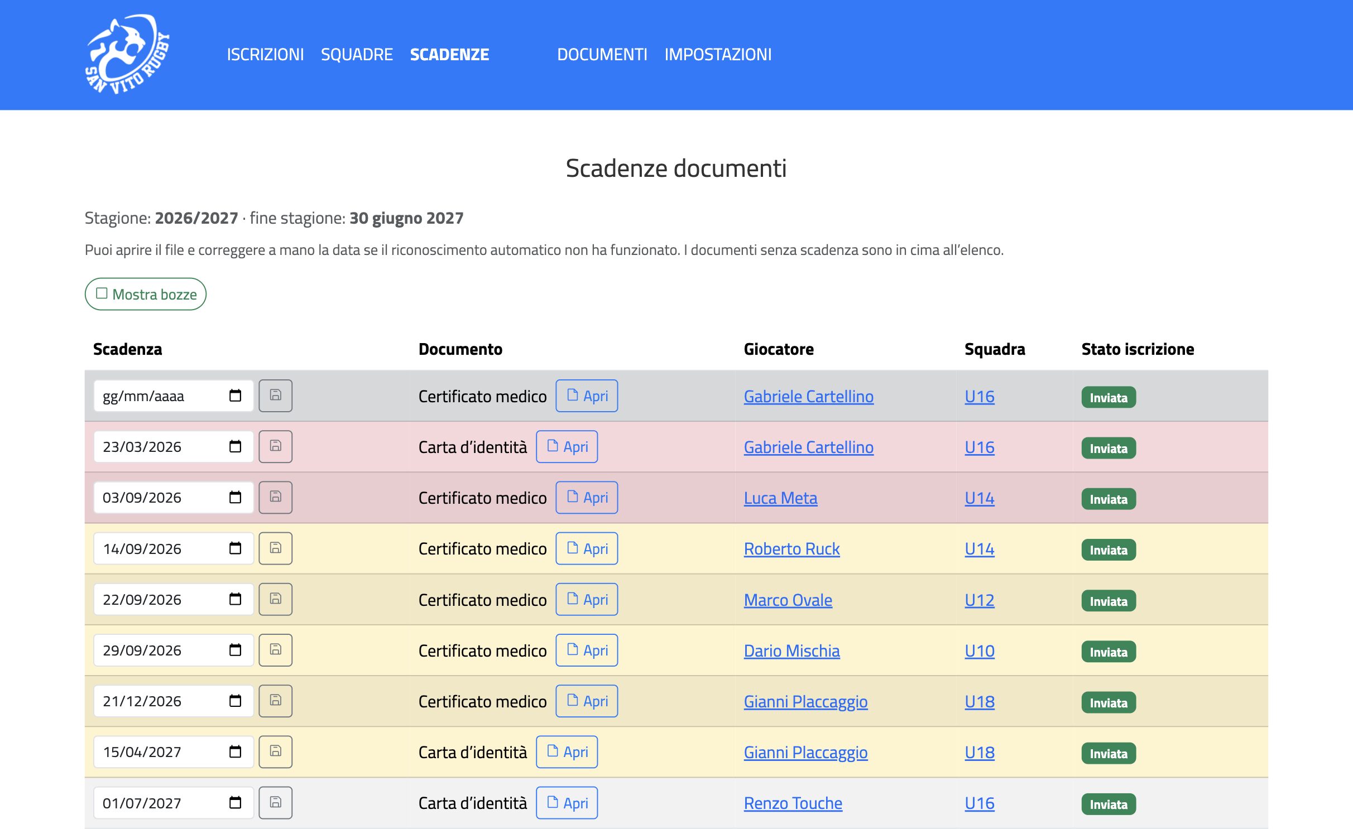Open calendar picker for 03/09/2026 date
Screen dimensions: 1353x829
click(x=236, y=497)
